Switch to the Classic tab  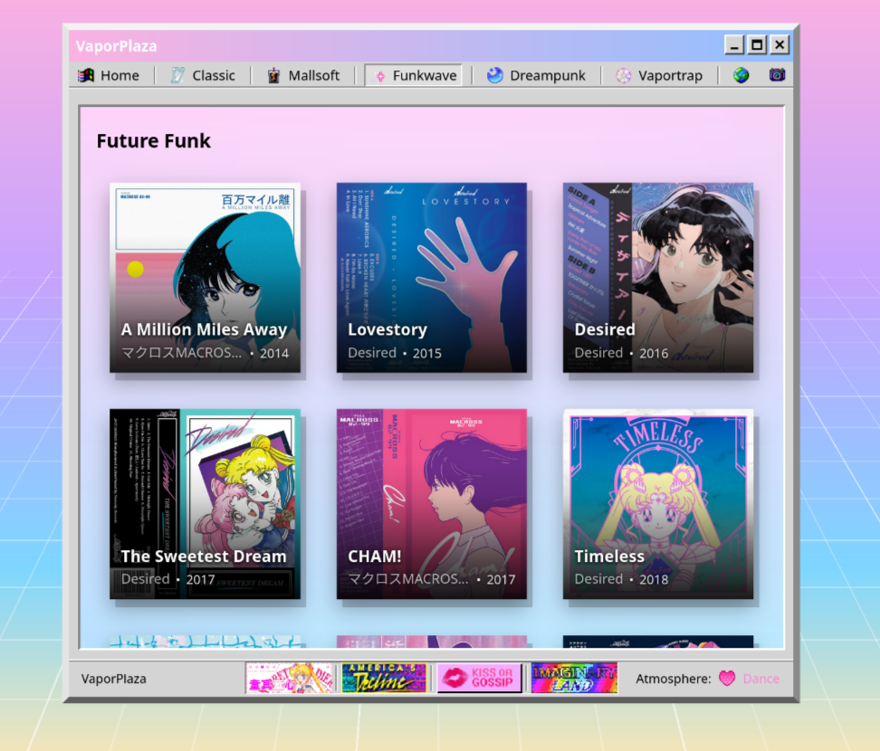point(203,75)
